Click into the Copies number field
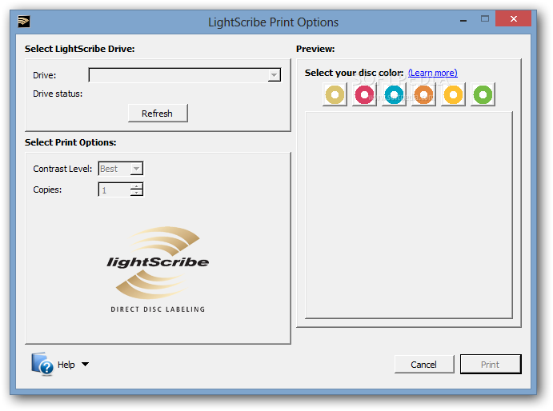Image resolution: width=553 pixels, height=411 pixels. 114,190
